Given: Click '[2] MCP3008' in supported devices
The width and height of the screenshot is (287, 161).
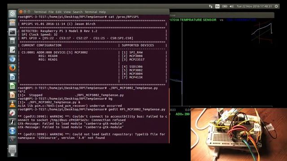Looking at the screenshot, I should click(132, 56).
